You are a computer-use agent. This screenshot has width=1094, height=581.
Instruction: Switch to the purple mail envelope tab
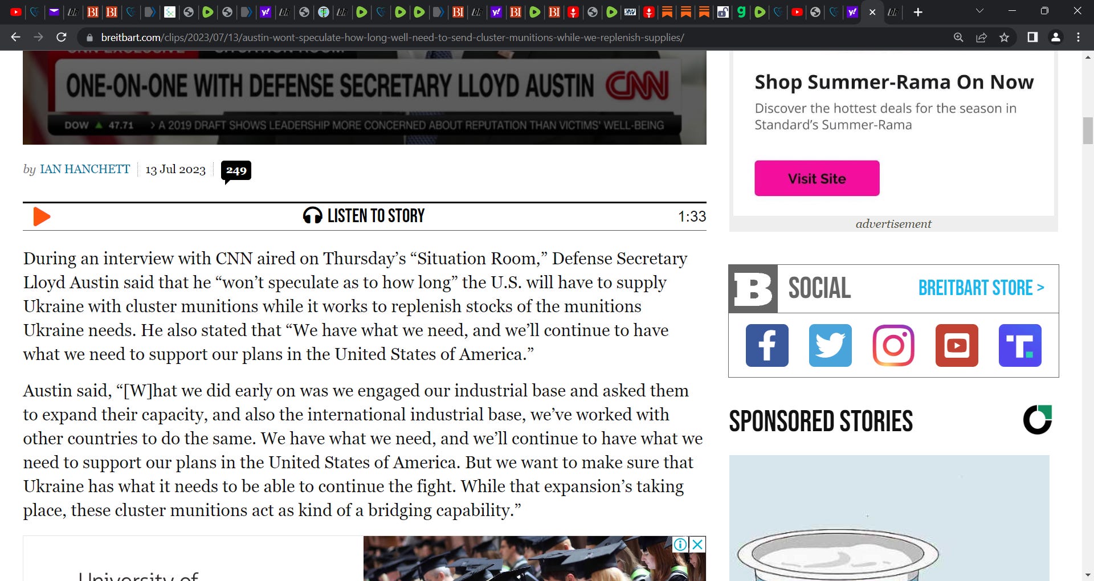pos(54,12)
